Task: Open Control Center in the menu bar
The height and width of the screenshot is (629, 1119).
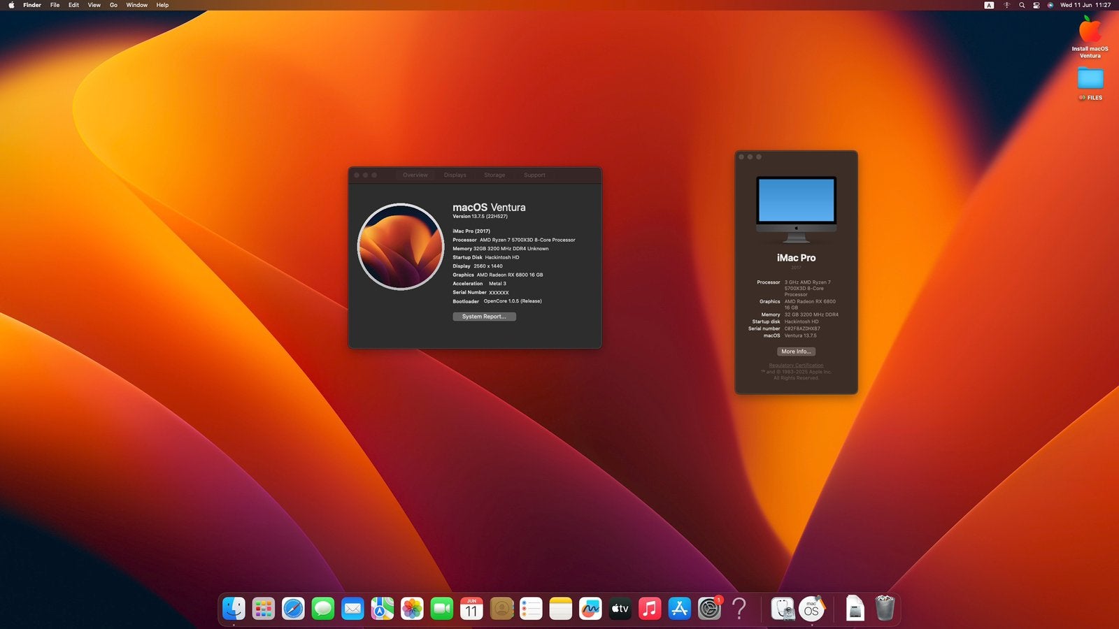Action: (x=1036, y=5)
